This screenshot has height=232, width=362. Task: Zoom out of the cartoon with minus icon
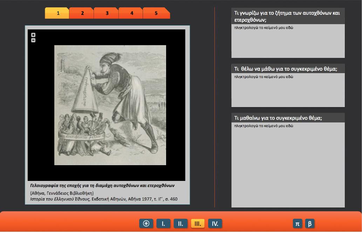pyautogui.click(x=33, y=40)
